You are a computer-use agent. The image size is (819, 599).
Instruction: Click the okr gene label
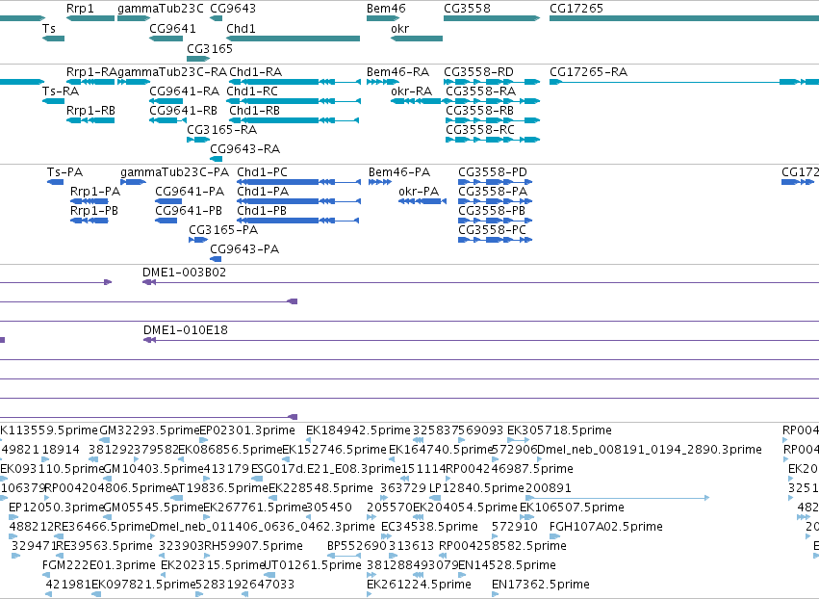tap(399, 28)
